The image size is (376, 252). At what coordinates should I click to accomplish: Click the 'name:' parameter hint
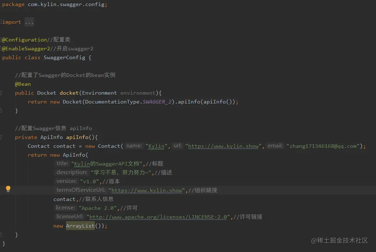(x=134, y=146)
